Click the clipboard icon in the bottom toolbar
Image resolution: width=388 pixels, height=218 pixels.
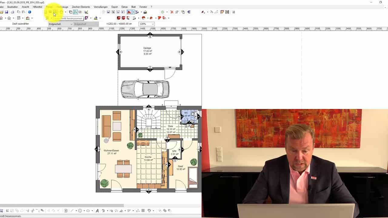pyautogui.click(x=66, y=211)
